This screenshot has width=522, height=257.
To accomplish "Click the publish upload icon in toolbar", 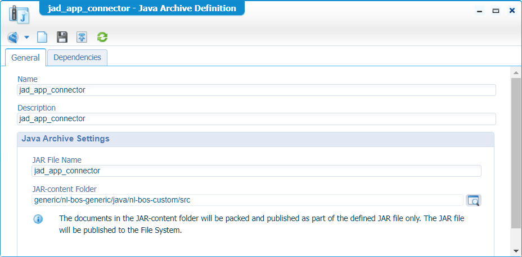I will [82, 38].
